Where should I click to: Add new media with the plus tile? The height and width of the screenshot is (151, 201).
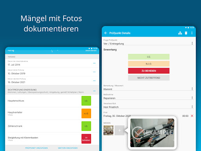(119, 130)
